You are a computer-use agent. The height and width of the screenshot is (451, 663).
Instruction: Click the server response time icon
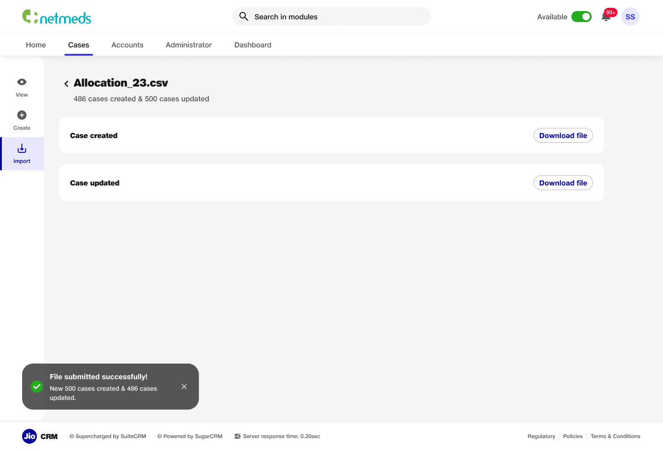pos(238,436)
